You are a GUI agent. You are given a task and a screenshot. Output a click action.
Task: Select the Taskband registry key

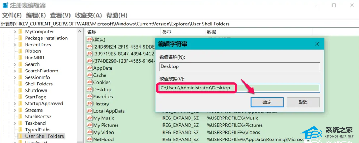[x=35, y=123]
